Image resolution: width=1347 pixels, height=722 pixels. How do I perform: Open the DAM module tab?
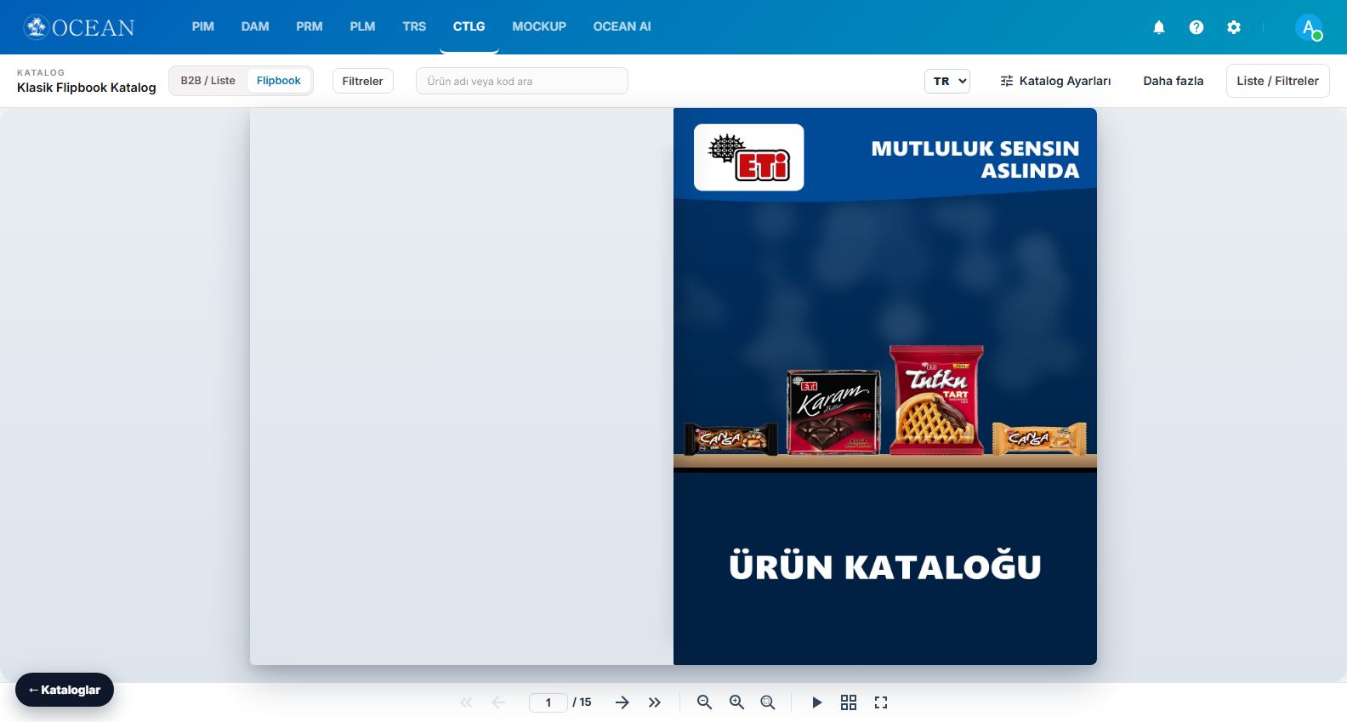pyautogui.click(x=255, y=26)
